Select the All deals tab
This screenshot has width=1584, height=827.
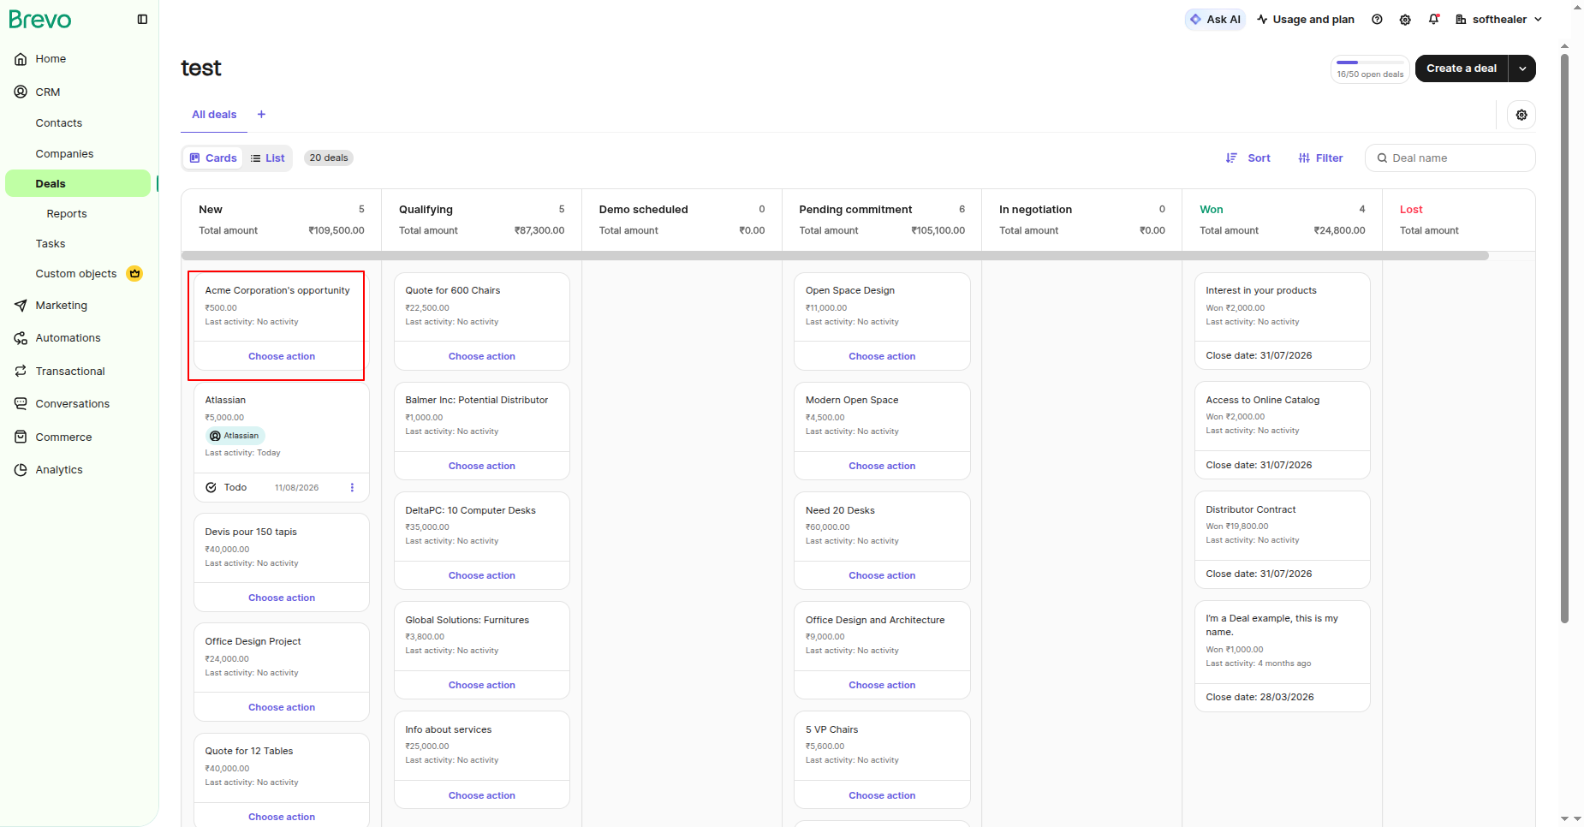pos(214,115)
